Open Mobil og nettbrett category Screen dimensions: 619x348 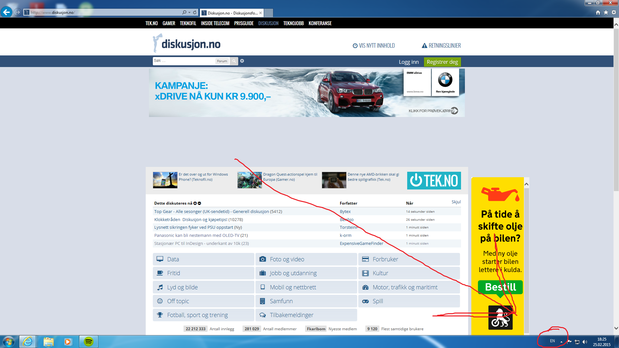tap(306, 287)
